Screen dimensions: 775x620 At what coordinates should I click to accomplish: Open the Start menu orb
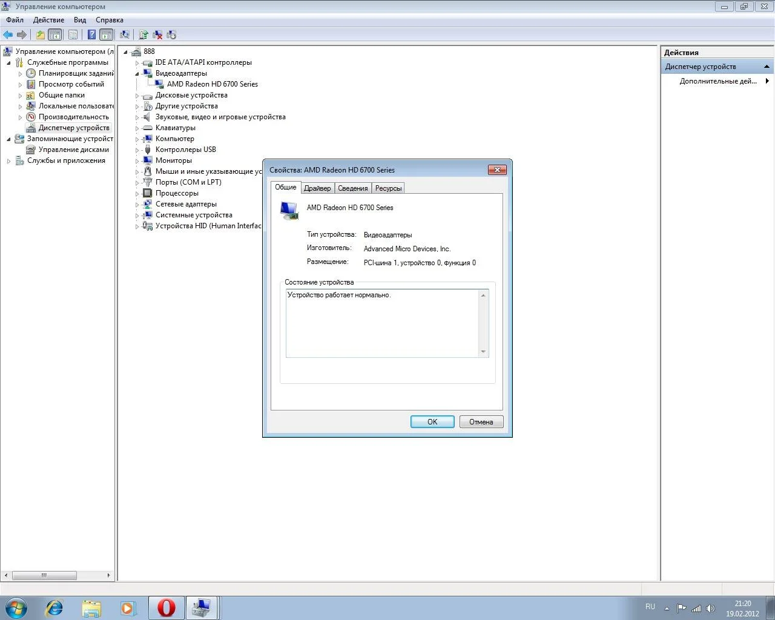(x=16, y=607)
